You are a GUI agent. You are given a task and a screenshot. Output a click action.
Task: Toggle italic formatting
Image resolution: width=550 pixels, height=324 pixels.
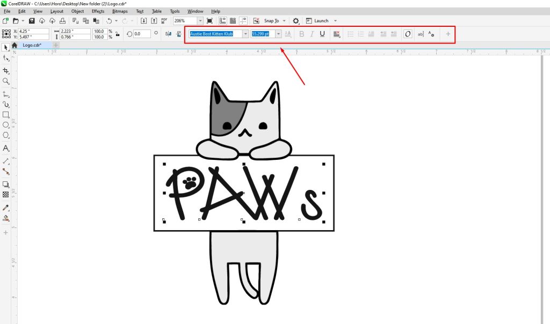click(x=312, y=34)
